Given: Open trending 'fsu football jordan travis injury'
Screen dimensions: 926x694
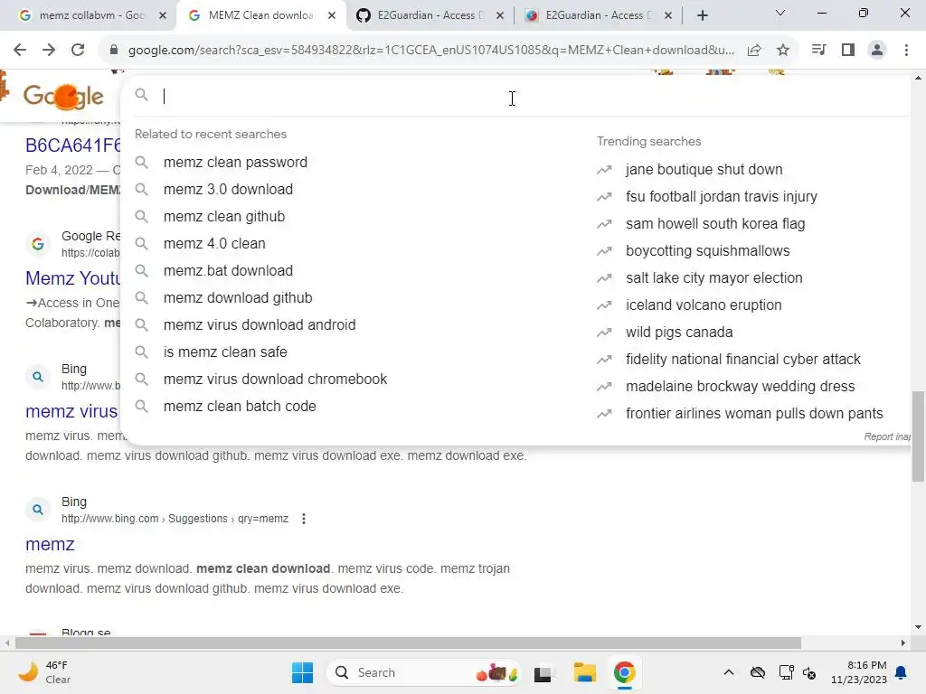Looking at the screenshot, I should tap(721, 196).
